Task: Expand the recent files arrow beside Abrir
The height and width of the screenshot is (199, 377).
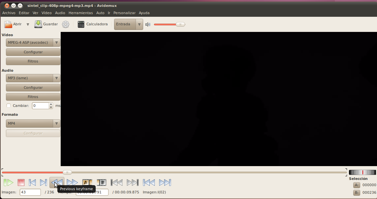Action: [x=28, y=24]
